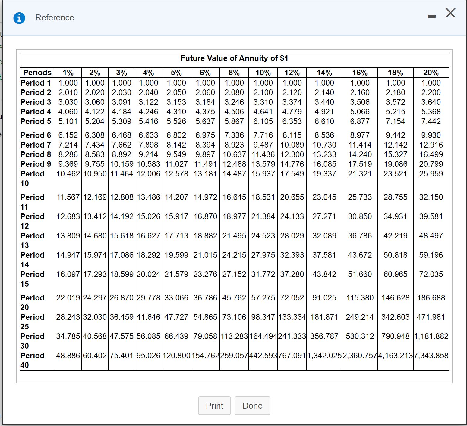Click the value 16.499 in Period 8
Image resolution: width=467 pixels, height=426 pixels.
[431, 154]
